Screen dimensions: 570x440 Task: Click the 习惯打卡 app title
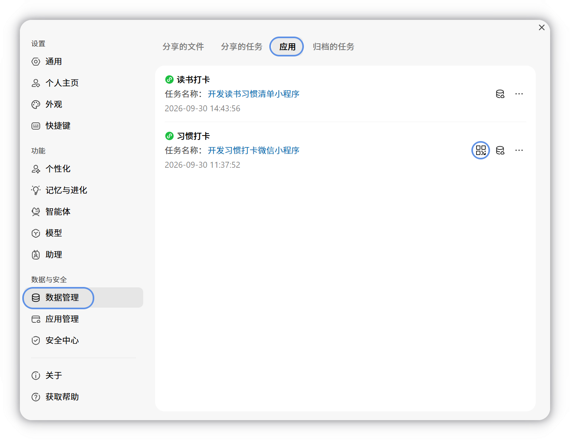[x=193, y=136]
